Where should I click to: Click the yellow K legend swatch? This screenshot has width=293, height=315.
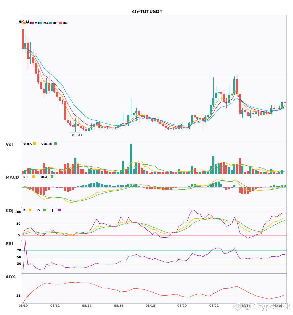pos(30,210)
